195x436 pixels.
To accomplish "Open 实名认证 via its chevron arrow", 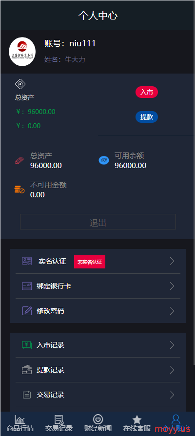I will point(172,261).
